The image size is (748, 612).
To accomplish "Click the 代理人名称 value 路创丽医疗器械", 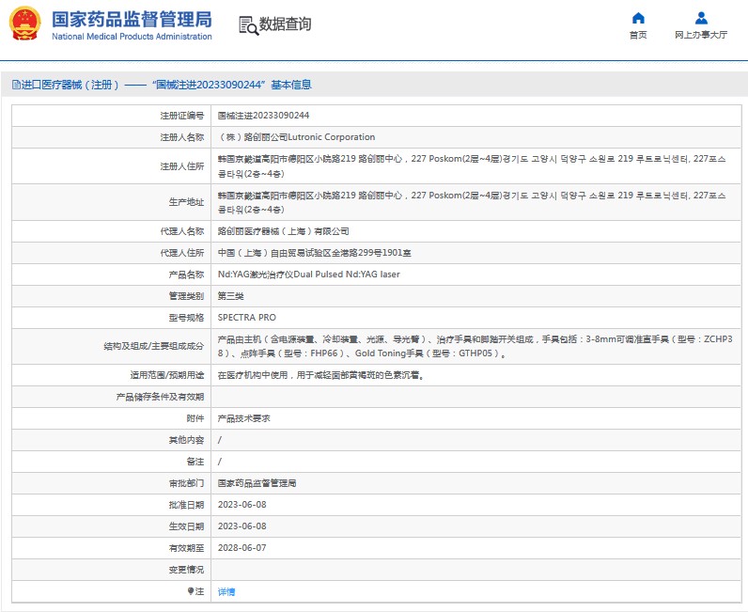I will coord(284,231).
